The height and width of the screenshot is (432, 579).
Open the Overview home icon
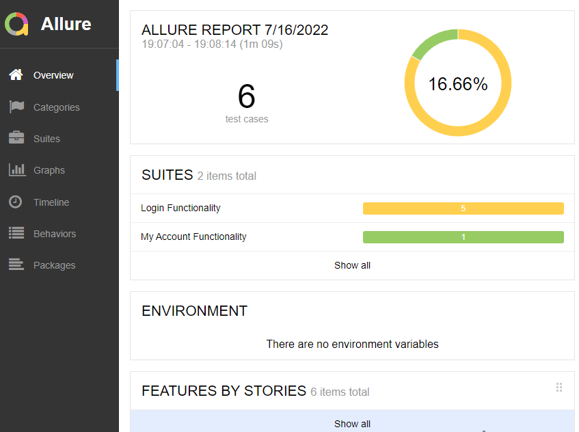[16, 75]
